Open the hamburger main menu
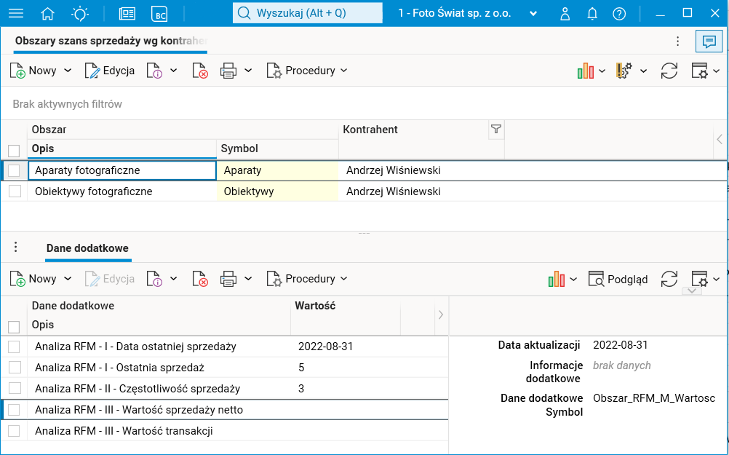729x455 pixels. [x=15, y=13]
